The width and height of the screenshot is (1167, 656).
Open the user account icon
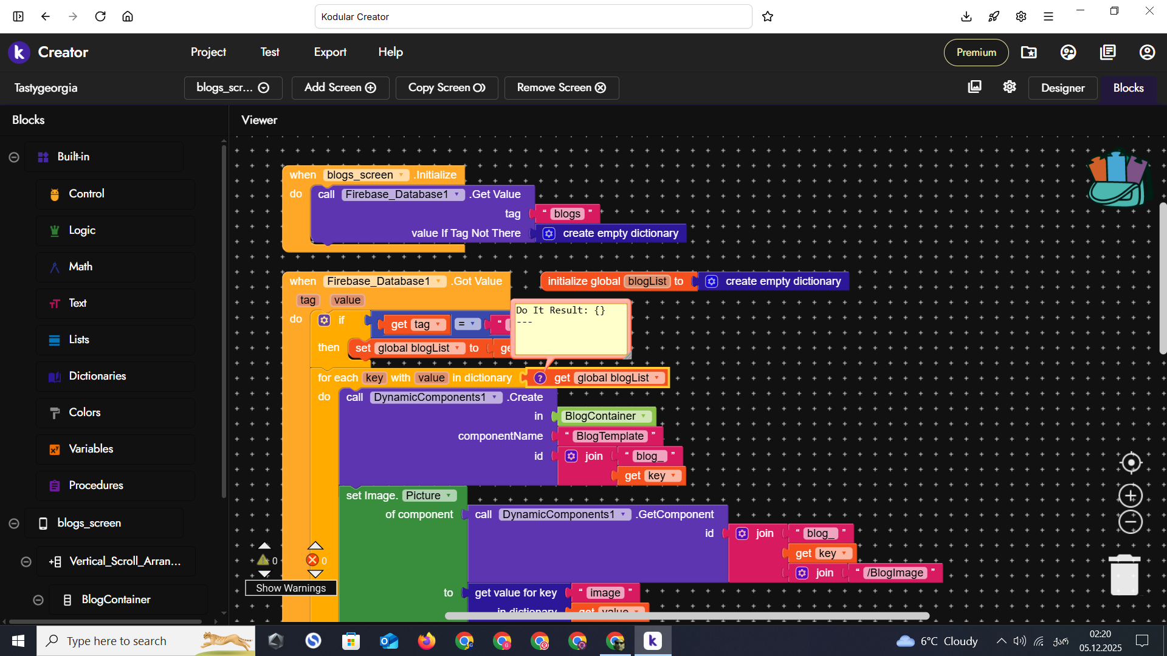1147,52
